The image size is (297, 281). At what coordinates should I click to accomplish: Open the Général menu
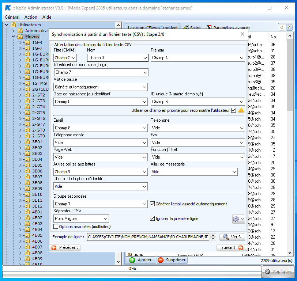coord(12,17)
